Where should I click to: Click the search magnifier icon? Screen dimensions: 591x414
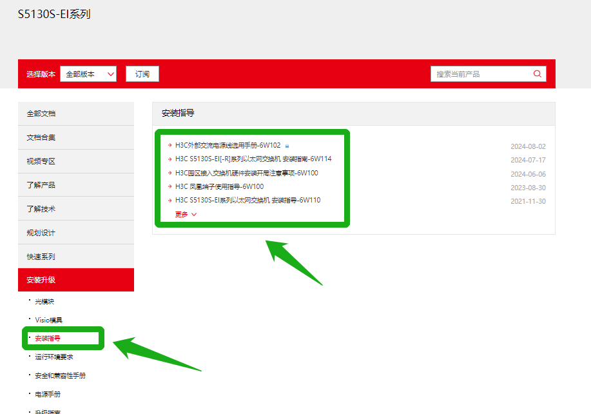click(537, 74)
